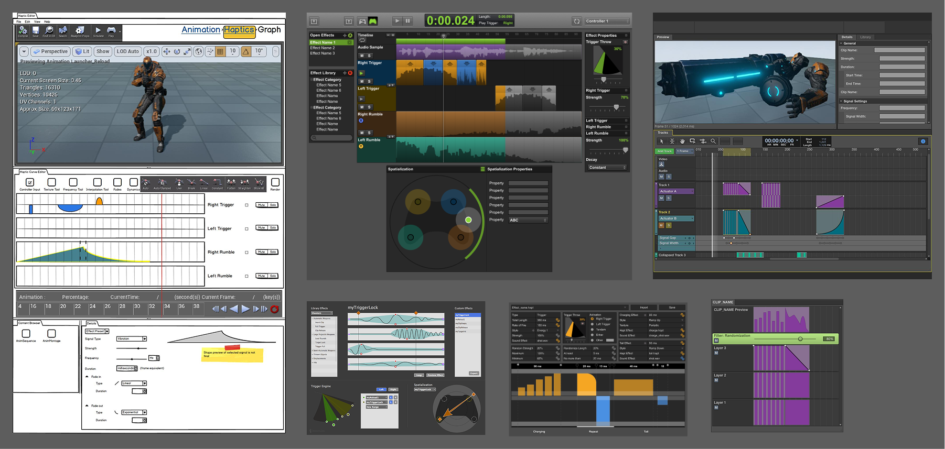Toggle the Render checkbox
The height and width of the screenshot is (449, 945).
(275, 182)
